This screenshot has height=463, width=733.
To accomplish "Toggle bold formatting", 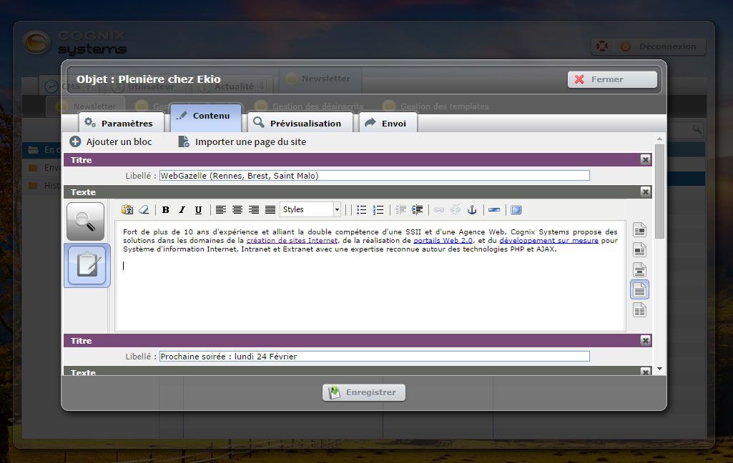I will 165,210.
